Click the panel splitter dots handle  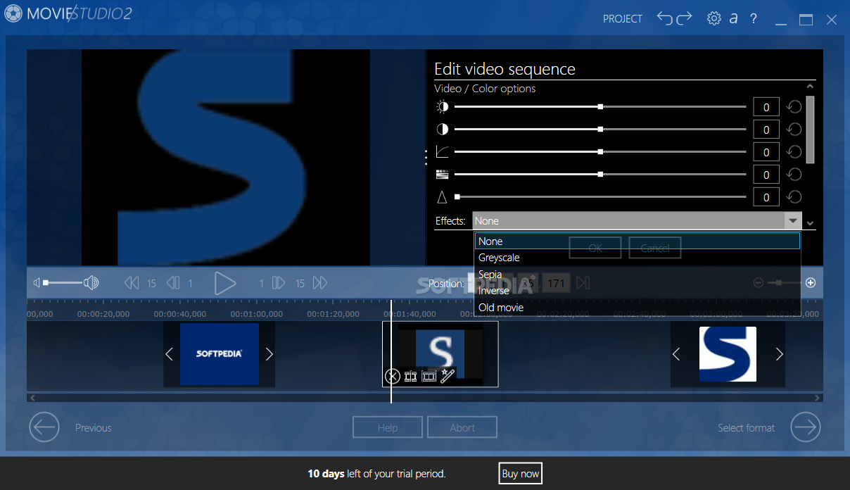pos(426,158)
